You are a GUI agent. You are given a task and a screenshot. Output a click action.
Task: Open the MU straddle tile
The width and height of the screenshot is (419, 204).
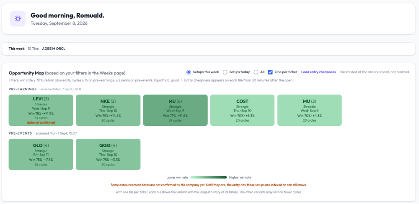coord(310,110)
